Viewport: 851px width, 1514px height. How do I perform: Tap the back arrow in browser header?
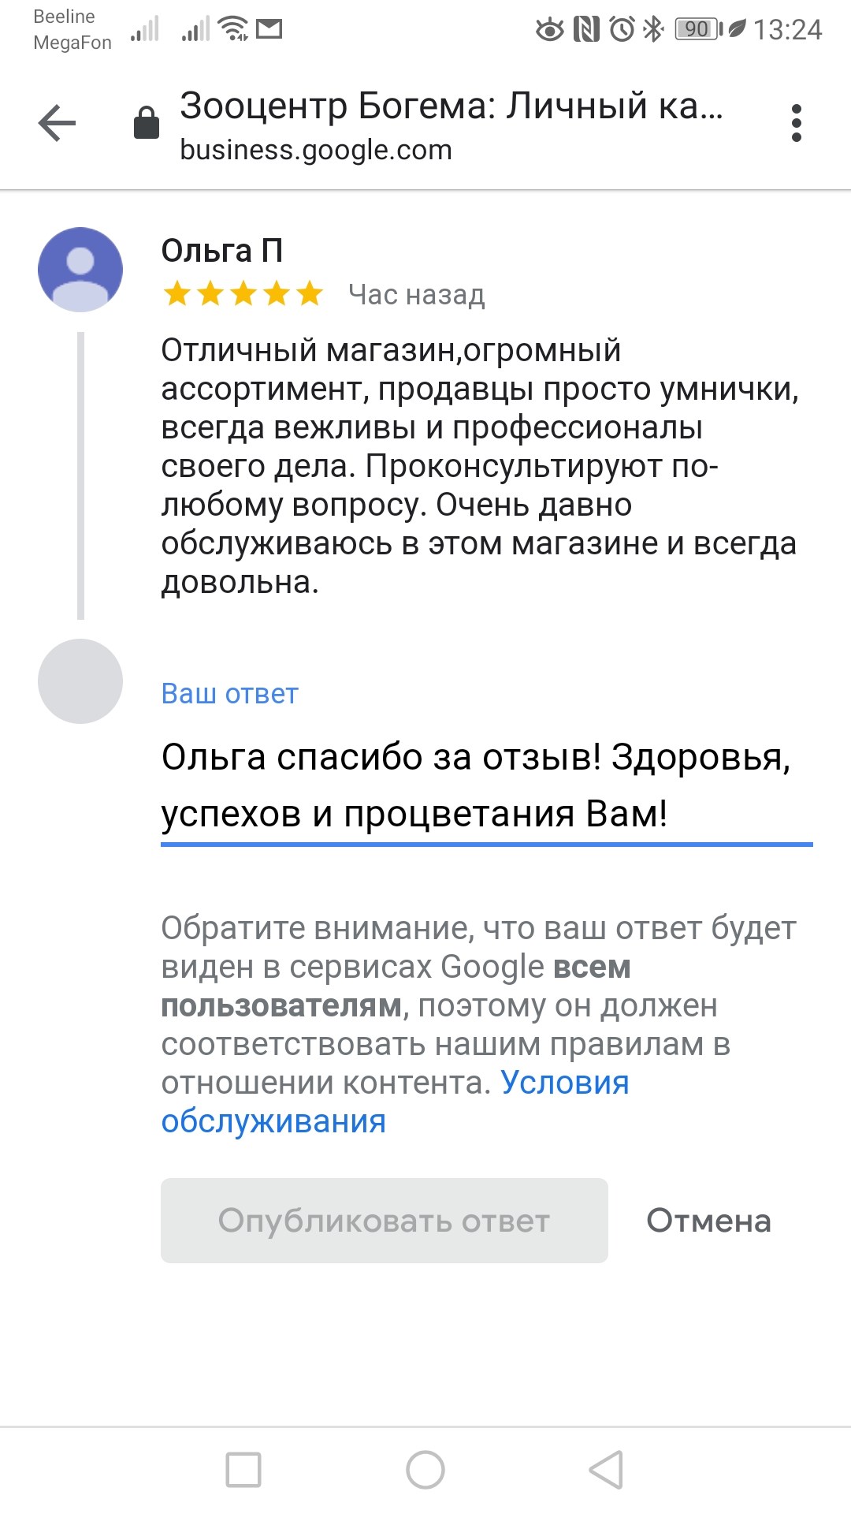click(x=57, y=123)
